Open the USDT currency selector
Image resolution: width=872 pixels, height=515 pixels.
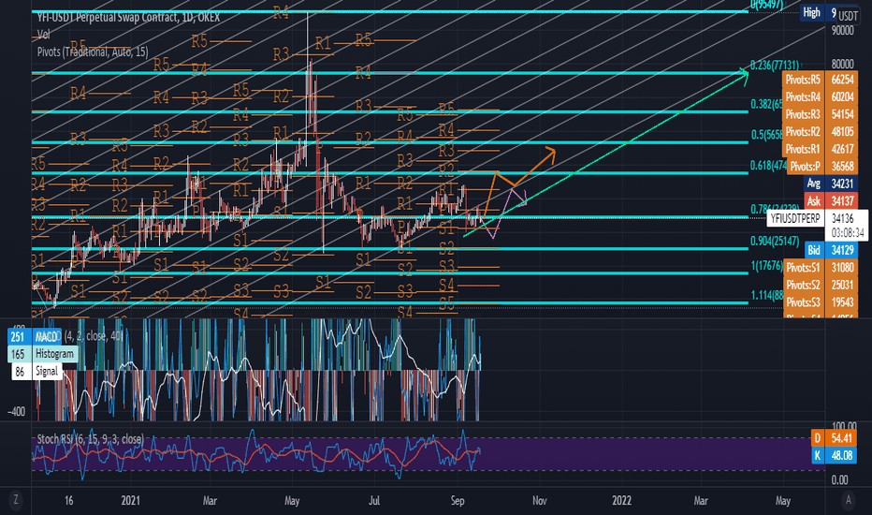848,16
